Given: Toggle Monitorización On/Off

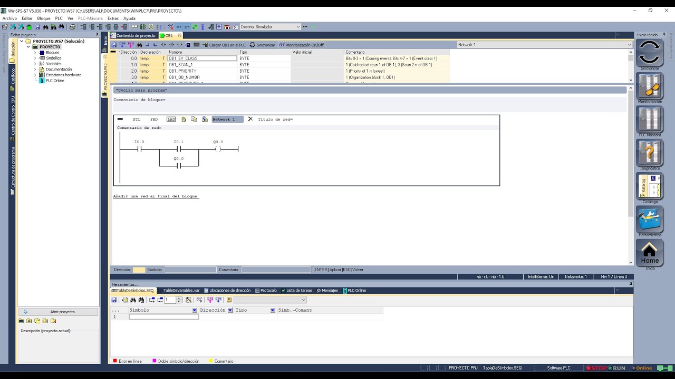Looking at the screenshot, I should point(302,45).
